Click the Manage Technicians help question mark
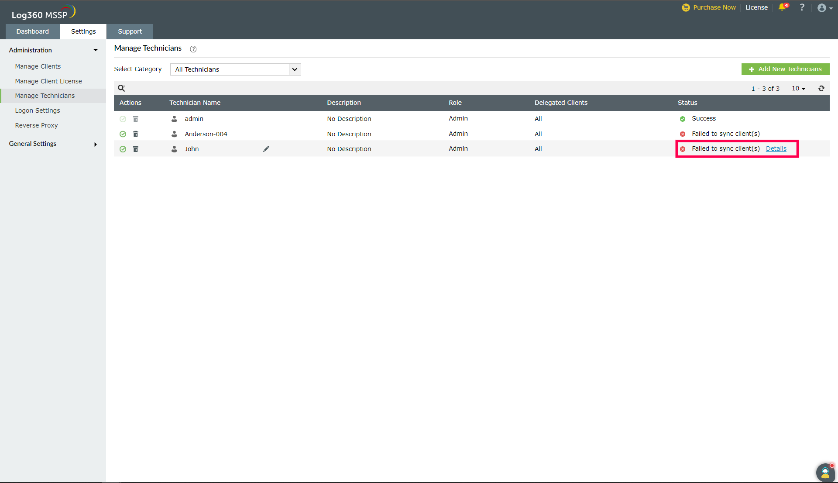This screenshot has height=483, width=838. (193, 49)
